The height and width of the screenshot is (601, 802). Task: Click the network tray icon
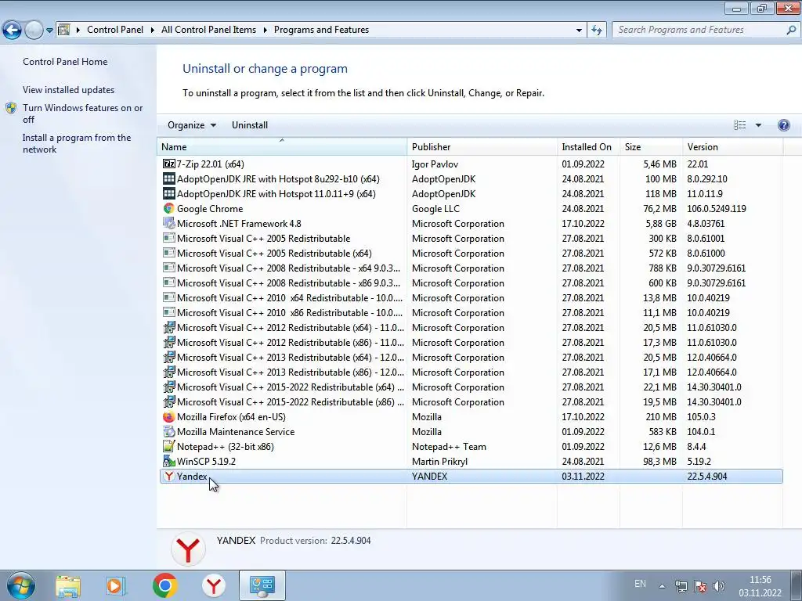[x=681, y=585]
